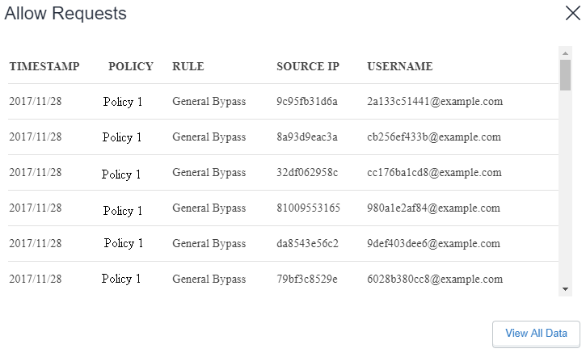Select username cb256ef433b@example.com
586x353 pixels.
pyautogui.click(x=434, y=137)
